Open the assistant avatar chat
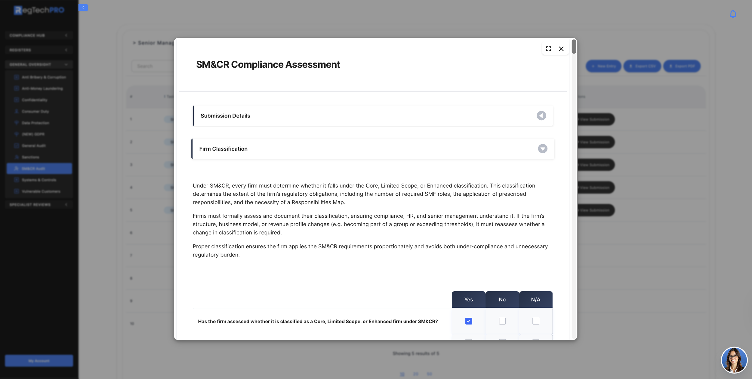 pos(734,360)
